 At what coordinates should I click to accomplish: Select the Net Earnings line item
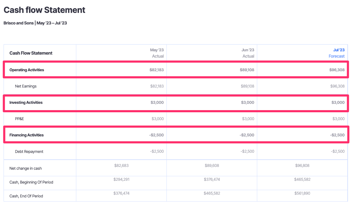[x=26, y=86]
